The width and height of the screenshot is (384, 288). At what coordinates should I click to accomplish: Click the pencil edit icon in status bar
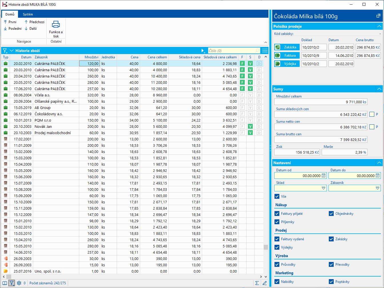pyautogui.click(x=265, y=283)
